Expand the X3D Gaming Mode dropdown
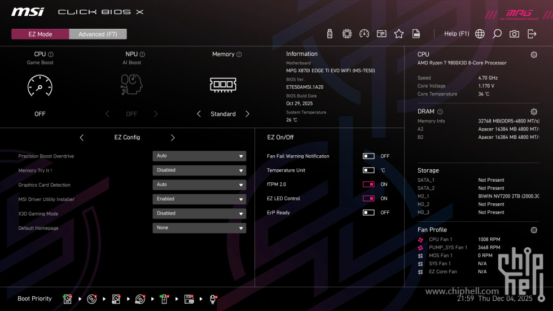 (199, 214)
